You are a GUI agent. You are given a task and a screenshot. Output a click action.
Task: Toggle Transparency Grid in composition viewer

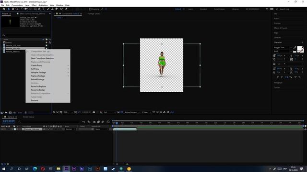(122, 112)
